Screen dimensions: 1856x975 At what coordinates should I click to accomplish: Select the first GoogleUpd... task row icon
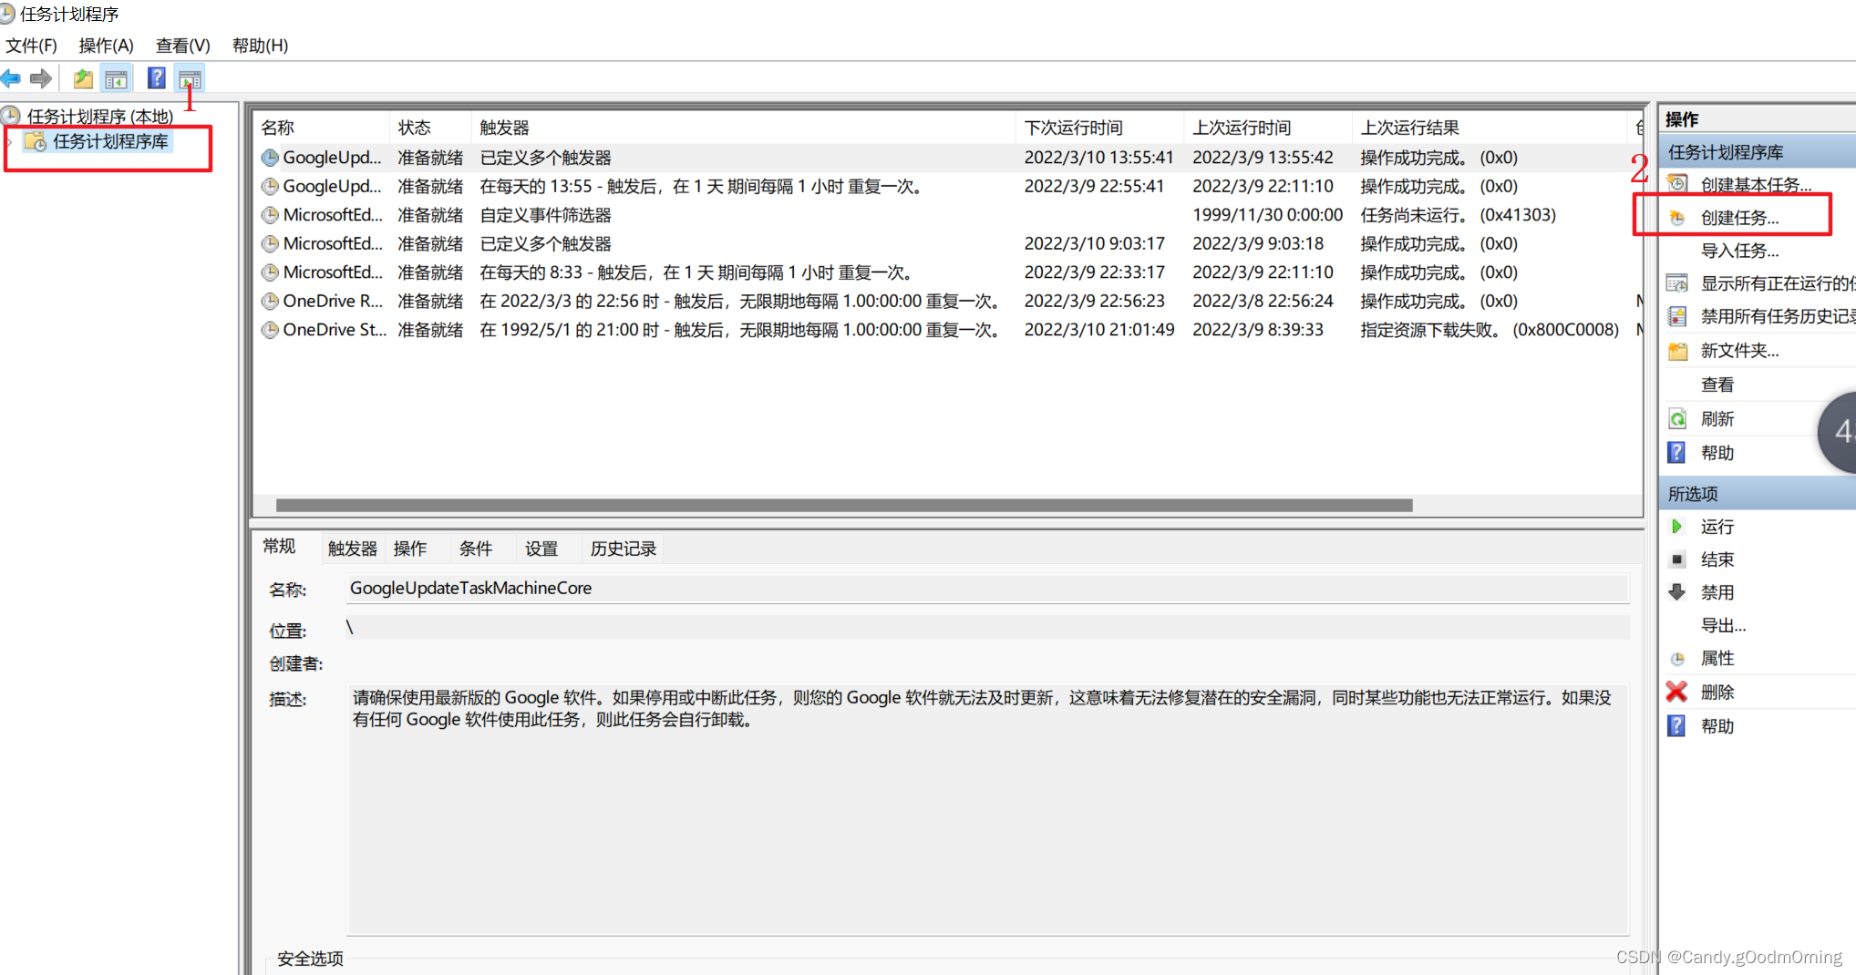pos(270,158)
